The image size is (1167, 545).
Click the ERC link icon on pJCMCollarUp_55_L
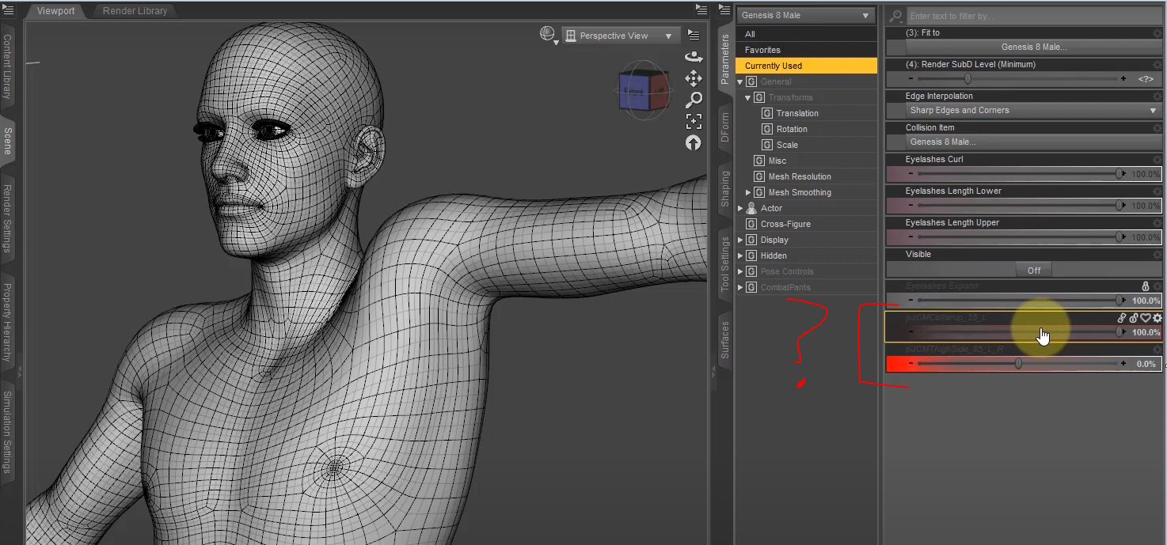(1122, 318)
